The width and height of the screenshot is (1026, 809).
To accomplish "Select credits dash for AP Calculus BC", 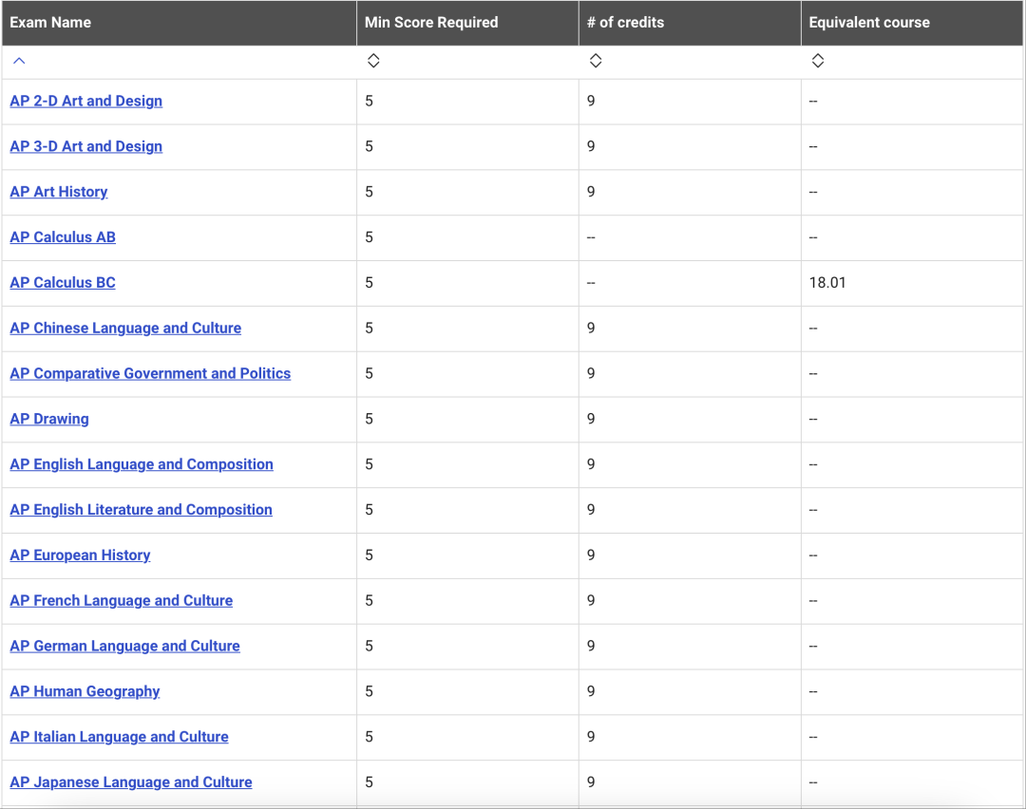I will (x=591, y=283).
